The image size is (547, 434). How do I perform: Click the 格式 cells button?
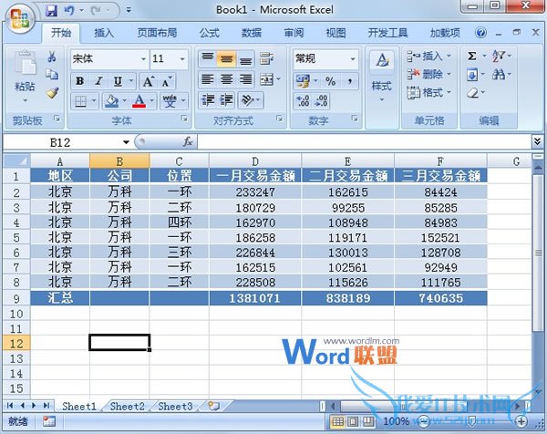428,93
